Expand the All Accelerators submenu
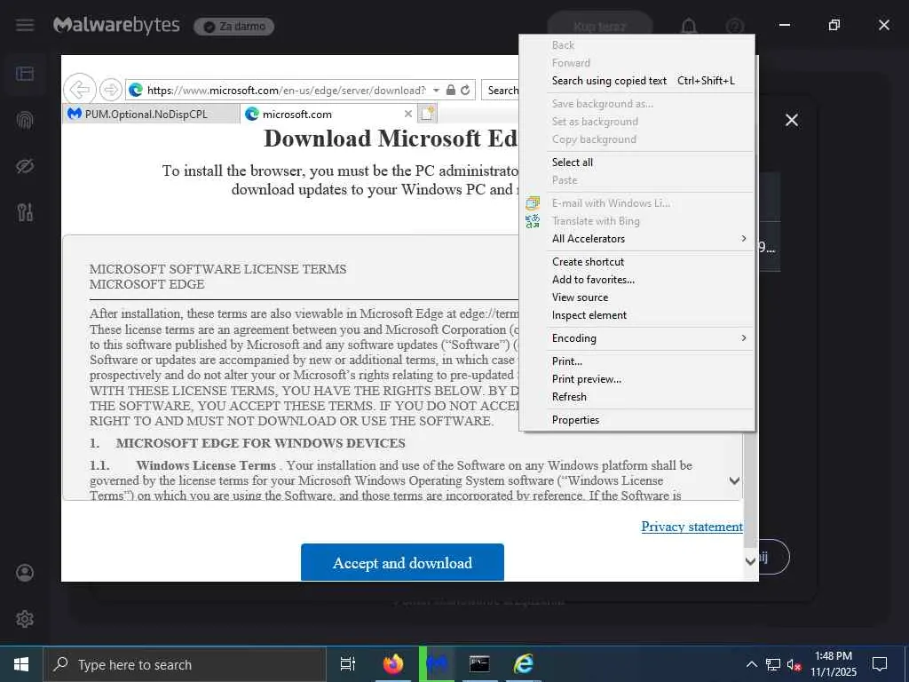Viewport: 909px width, 682px height. (650, 238)
